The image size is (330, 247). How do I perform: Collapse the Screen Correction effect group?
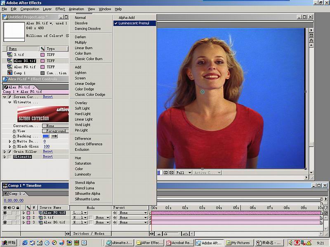click(x=5, y=97)
